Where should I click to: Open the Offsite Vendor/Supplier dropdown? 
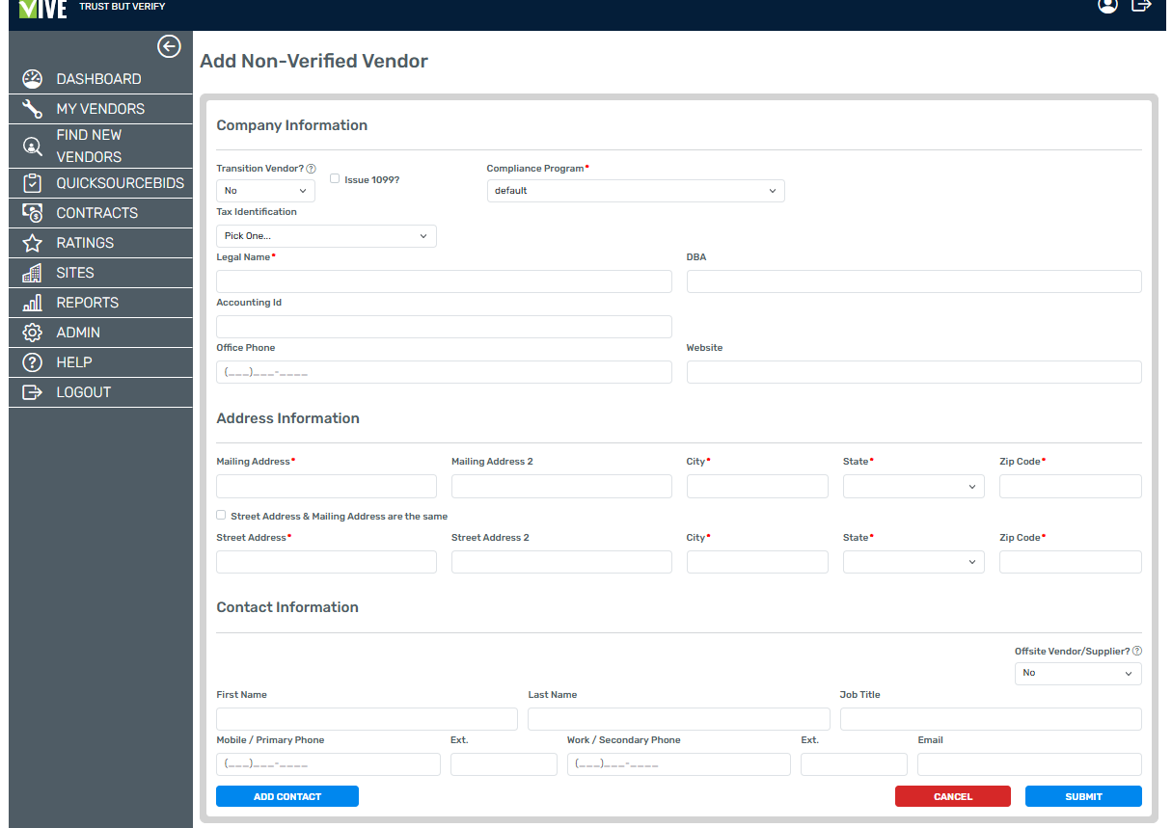click(1077, 674)
